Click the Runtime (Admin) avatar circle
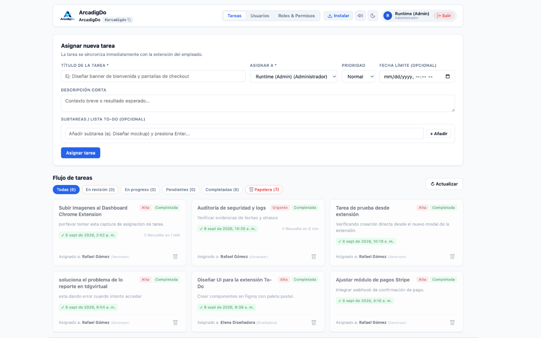 click(x=388, y=16)
